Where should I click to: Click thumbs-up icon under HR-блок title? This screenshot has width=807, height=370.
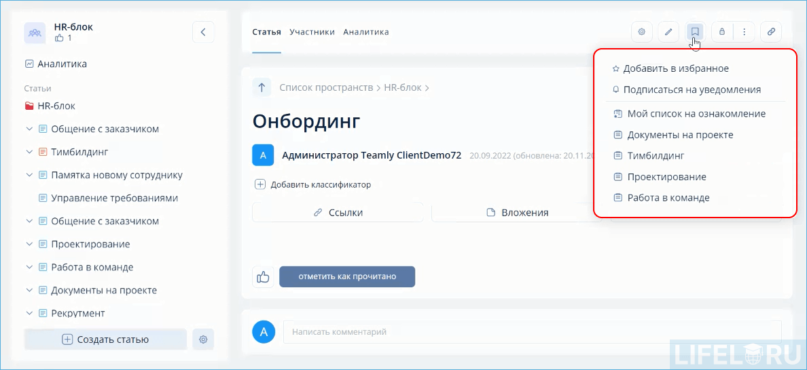coord(59,38)
